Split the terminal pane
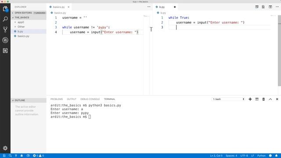The width and height of the screenshot is (281, 158). (257, 99)
